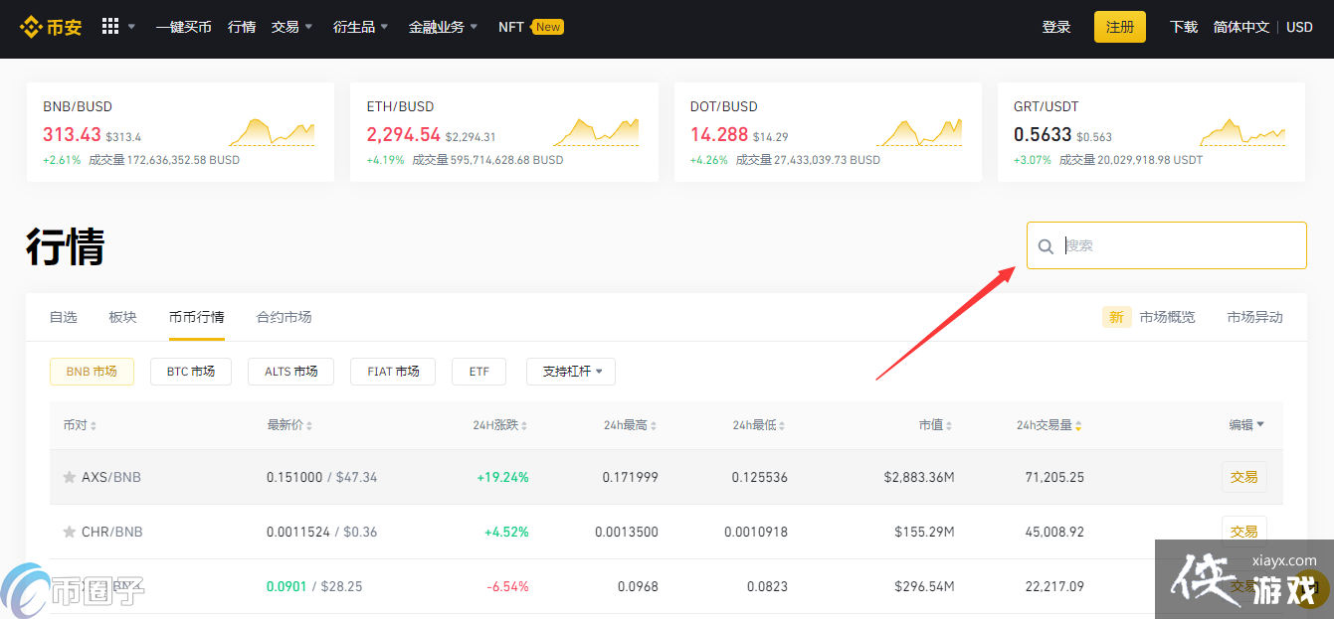
Task: Sort by latest price column arrows
Action: [309, 425]
